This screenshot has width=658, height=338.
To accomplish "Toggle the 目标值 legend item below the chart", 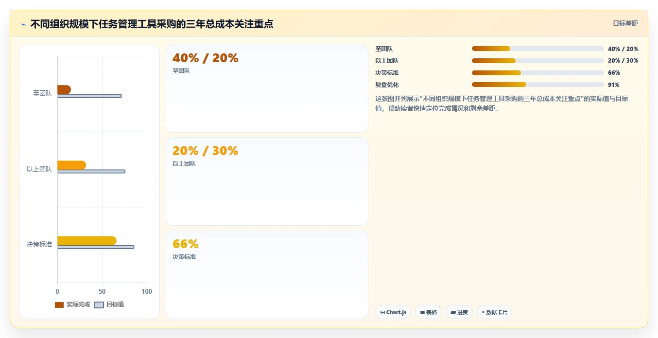I will pos(109,304).
